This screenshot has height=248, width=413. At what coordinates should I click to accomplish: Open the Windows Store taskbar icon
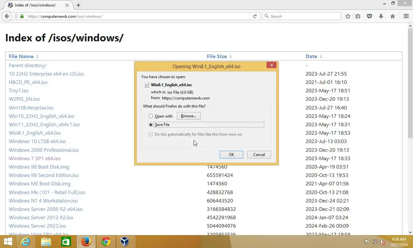(x=66, y=242)
